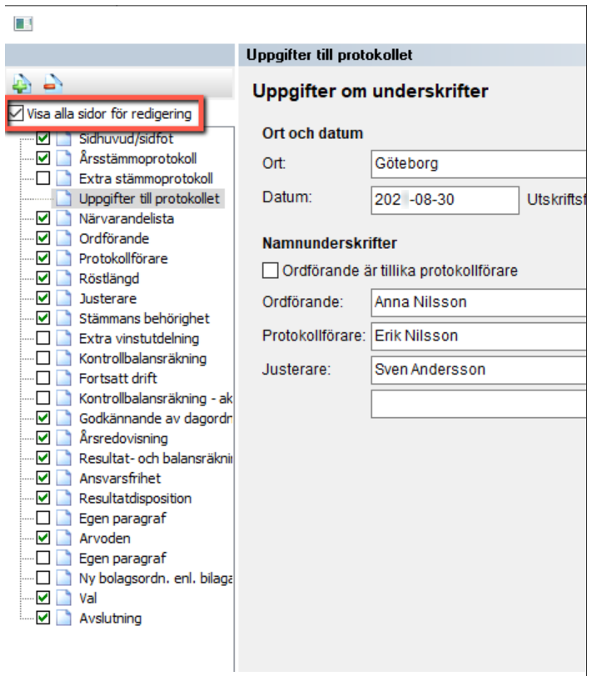Select the Uppgifter till protokollet tree item
Image resolution: width=592 pixels, height=676 pixels.
[x=149, y=198]
